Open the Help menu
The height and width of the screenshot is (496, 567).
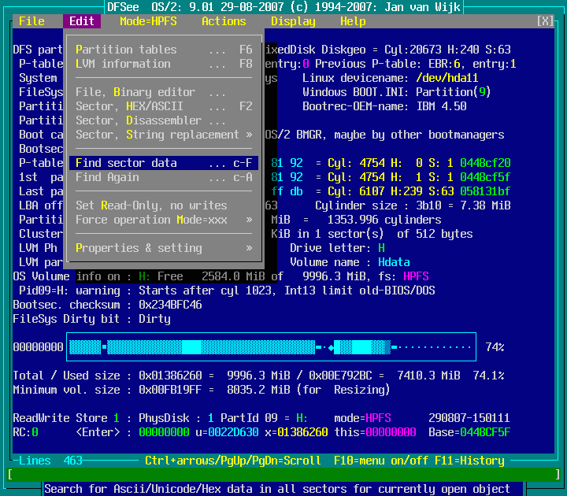tap(353, 21)
